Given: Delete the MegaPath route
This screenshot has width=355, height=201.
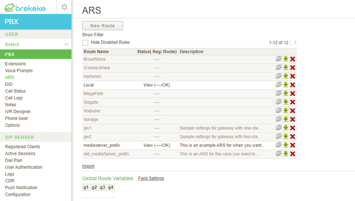Looking at the screenshot, I should (292, 94).
